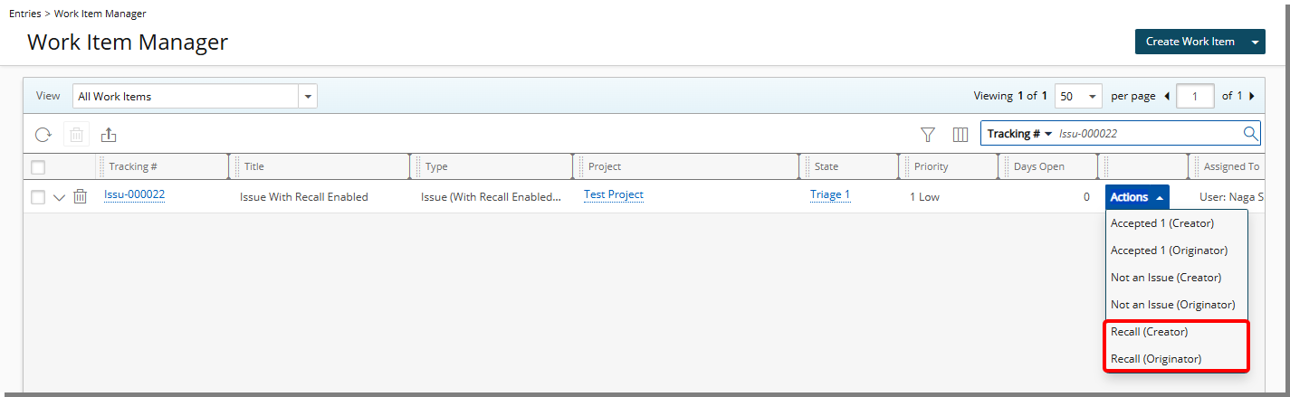The image size is (1290, 397).
Task: Click the Create Work Item button
Action: (1190, 42)
